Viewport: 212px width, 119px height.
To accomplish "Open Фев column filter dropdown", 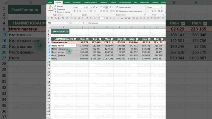I will (100, 39).
